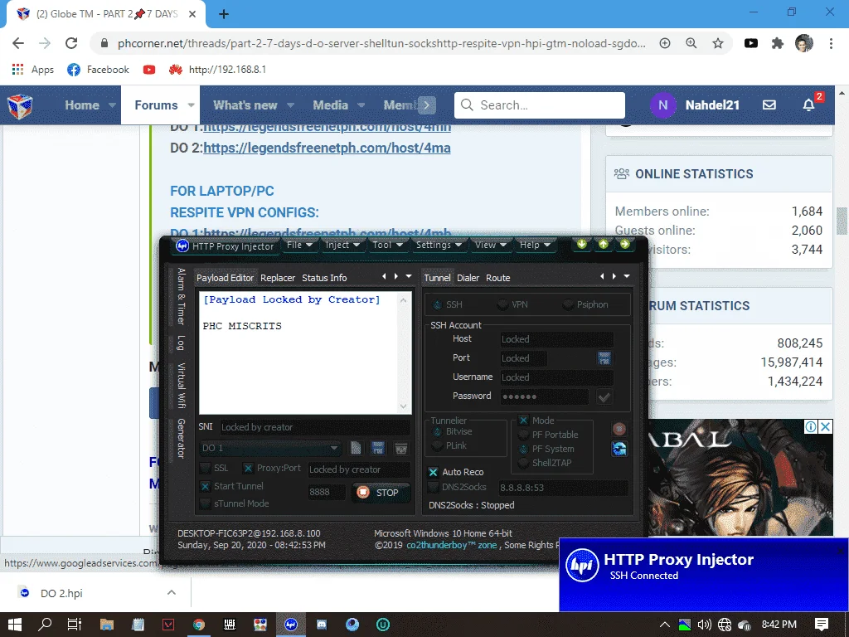
Task: Switch to the Replacer tab
Action: [278, 278]
